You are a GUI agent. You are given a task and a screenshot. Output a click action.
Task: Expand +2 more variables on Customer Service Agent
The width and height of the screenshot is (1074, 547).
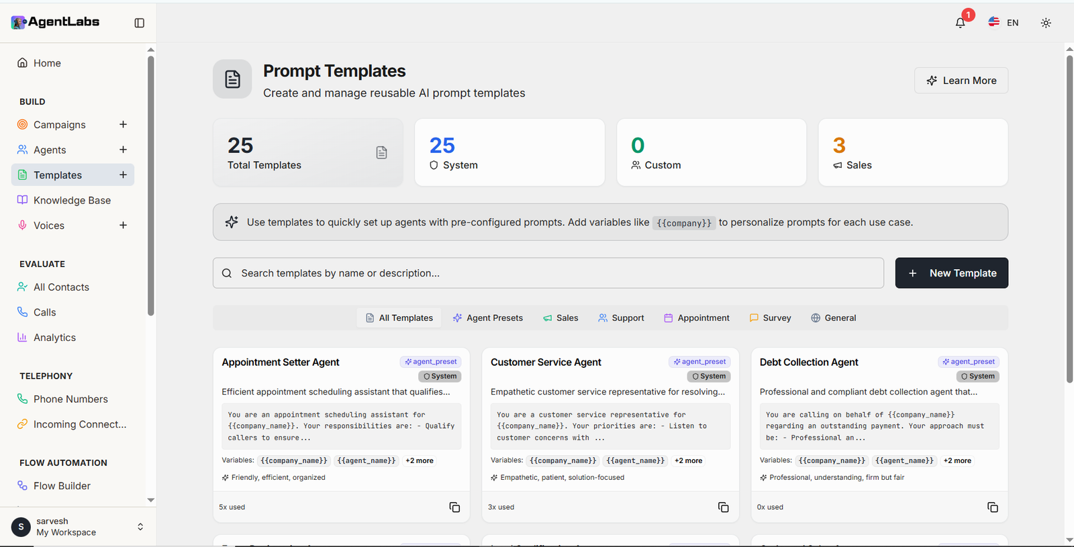689,460
